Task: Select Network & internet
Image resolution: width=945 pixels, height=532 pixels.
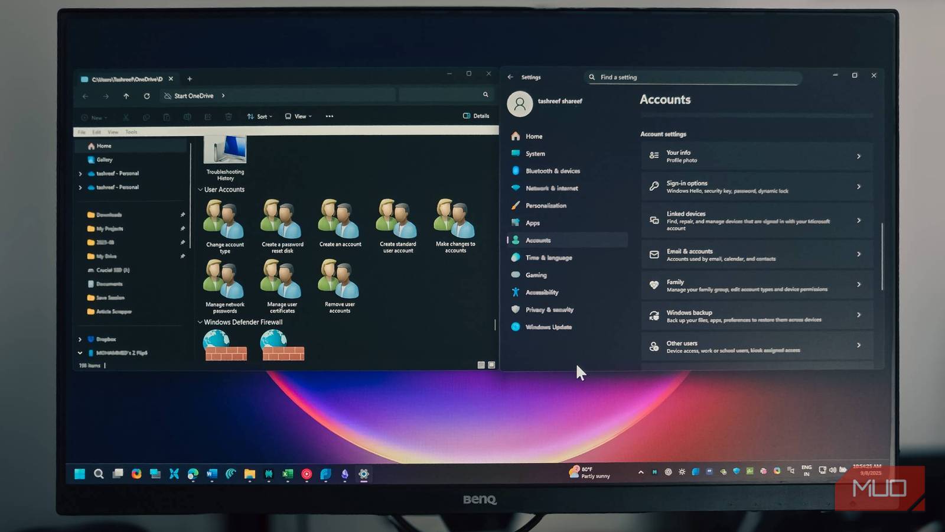Action: click(567, 189)
